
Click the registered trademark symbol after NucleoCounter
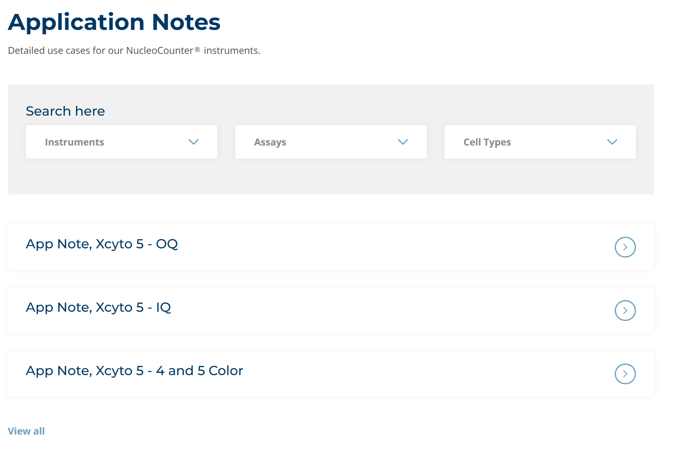click(197, 50)
